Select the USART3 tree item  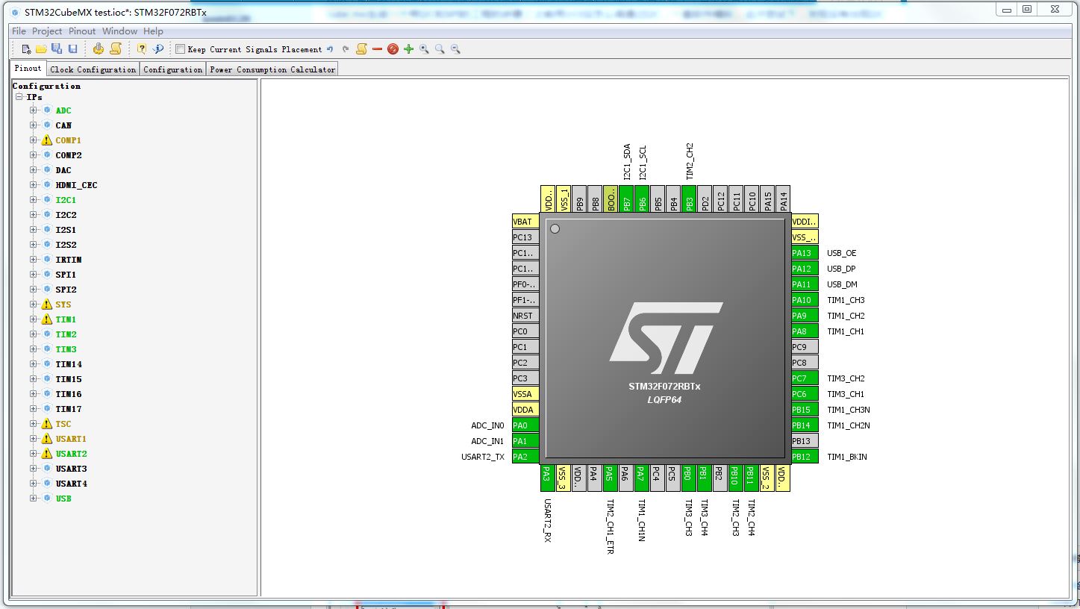tap(72, 469)
